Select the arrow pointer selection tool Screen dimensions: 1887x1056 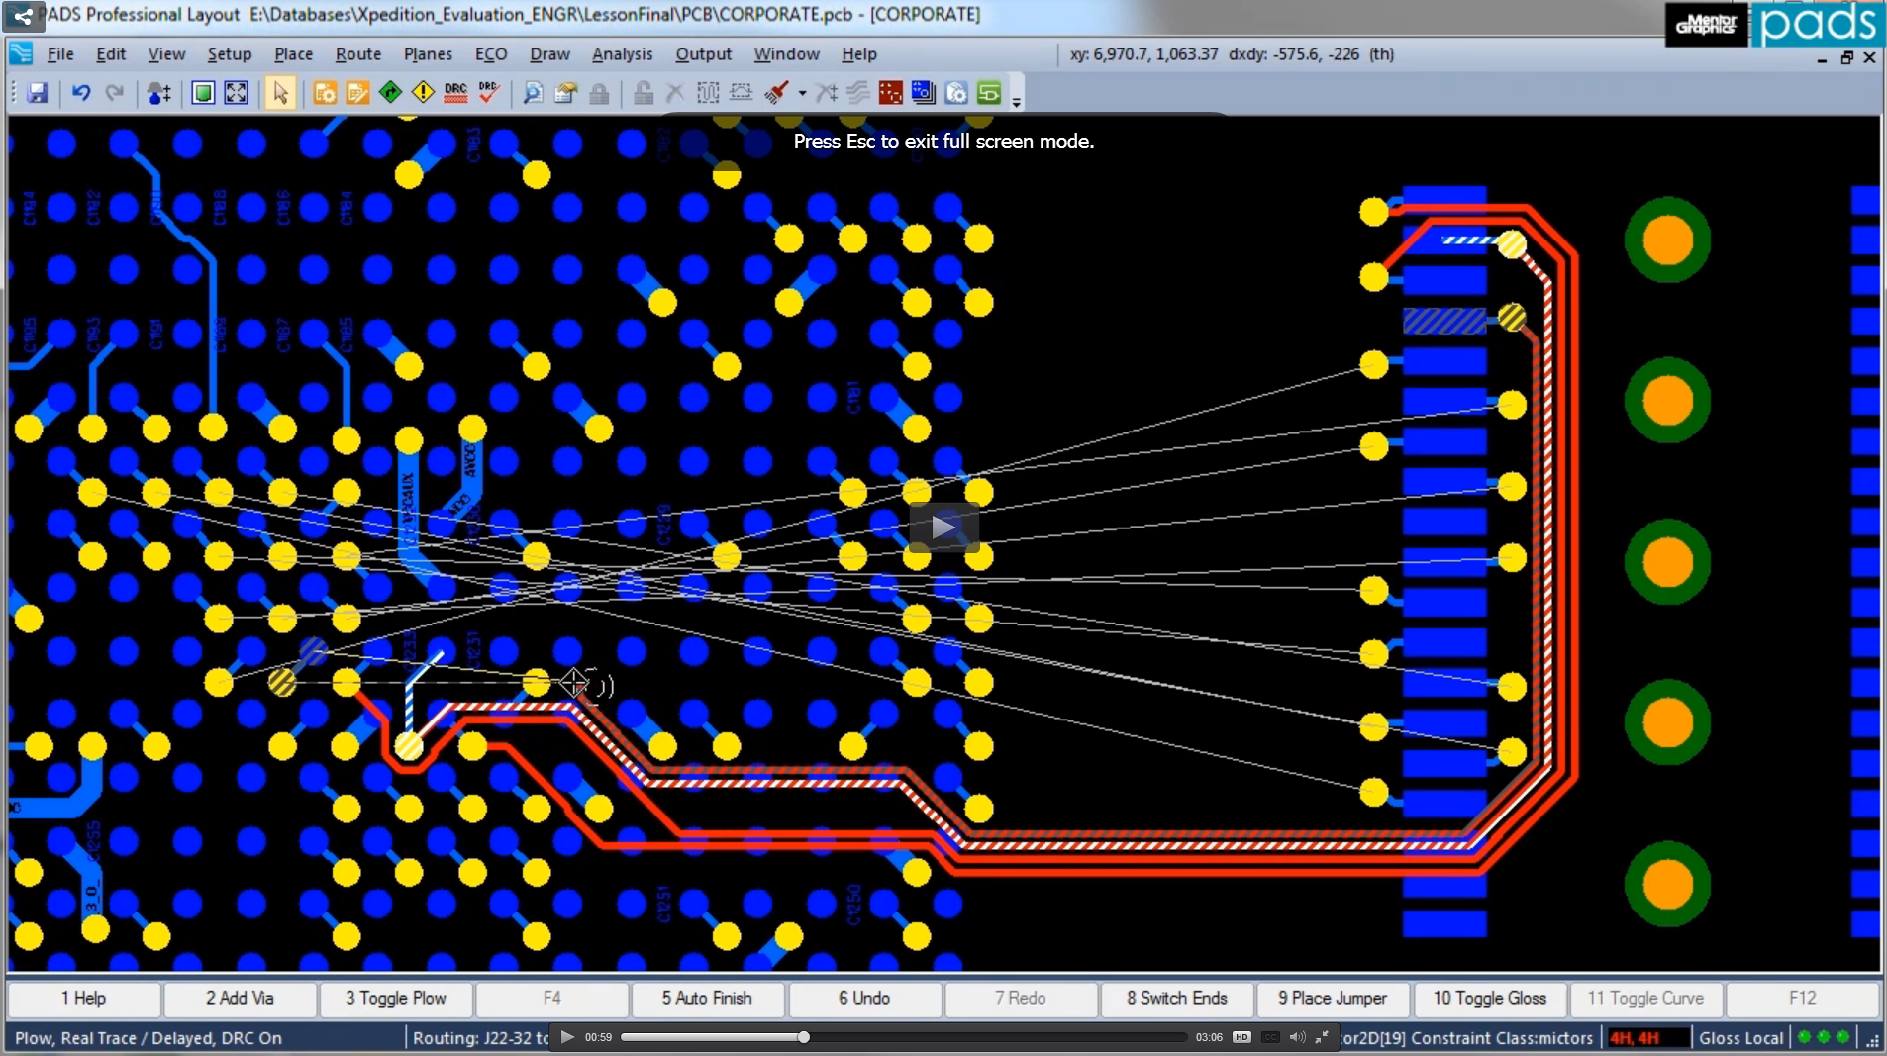pyautogui.click(x=280, y=93)
